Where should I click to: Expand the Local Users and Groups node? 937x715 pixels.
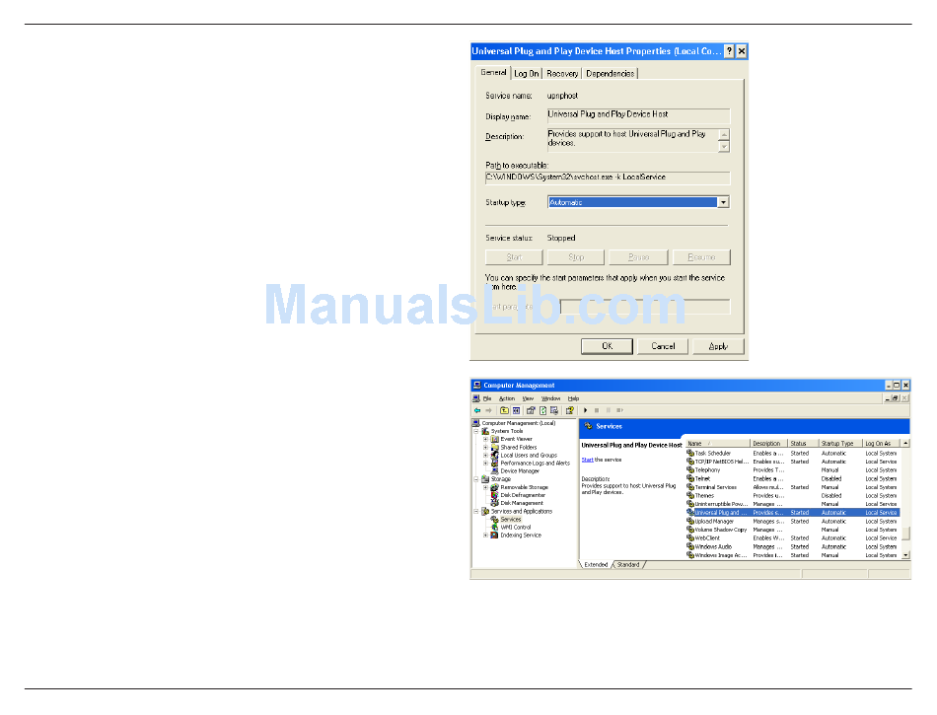pos(485,456)
